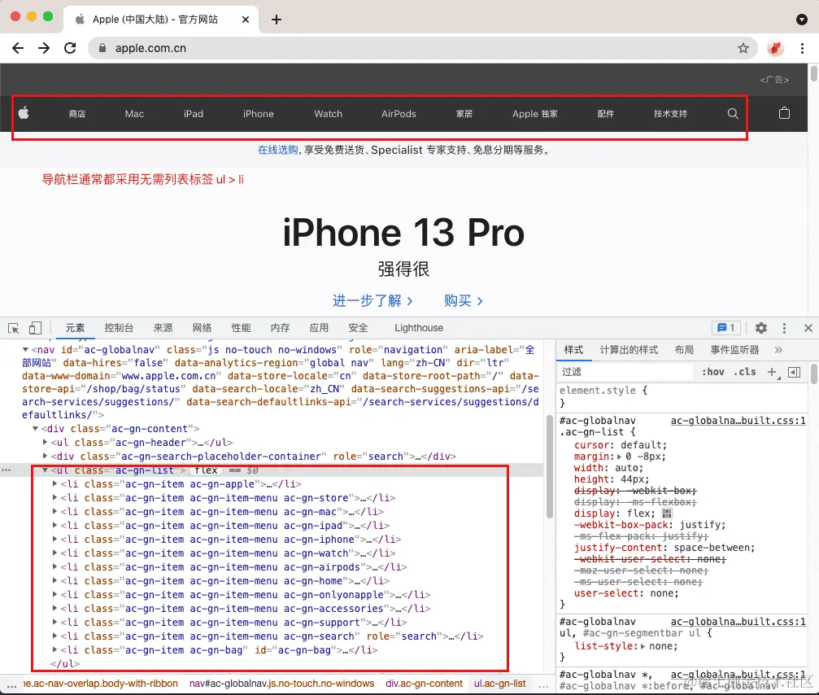
Task: Show more Styles pane tabs via chevron
Action: point(778,350)
